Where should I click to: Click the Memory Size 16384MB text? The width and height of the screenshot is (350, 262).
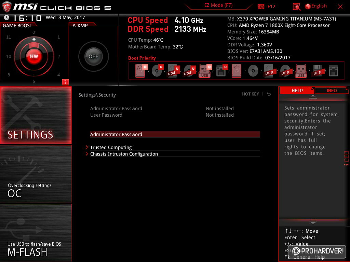253,32
